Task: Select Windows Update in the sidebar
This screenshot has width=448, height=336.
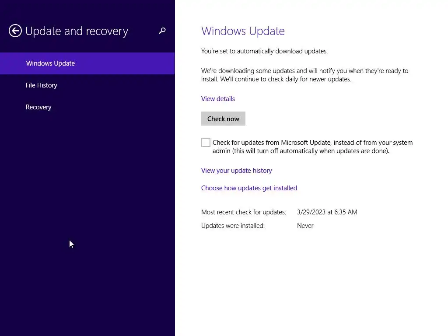Action: 87,63
